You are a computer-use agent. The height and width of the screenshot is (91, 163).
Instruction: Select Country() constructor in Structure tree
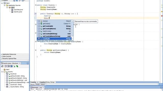point(13,74)
